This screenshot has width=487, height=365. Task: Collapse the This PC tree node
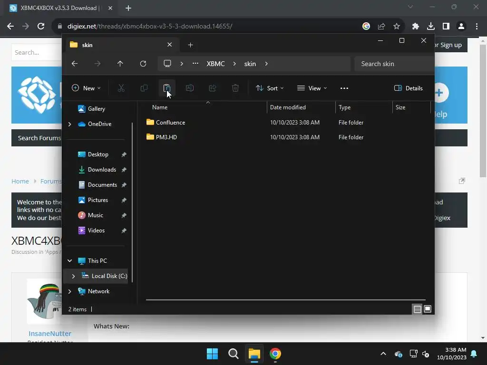[69, 261]
